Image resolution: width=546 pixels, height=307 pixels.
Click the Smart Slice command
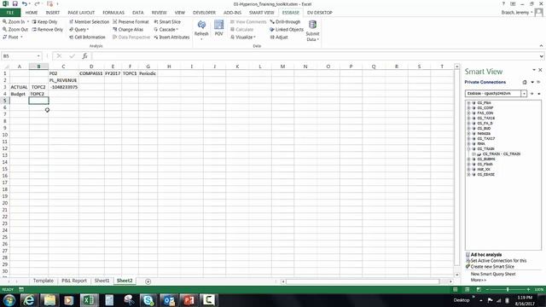[x=167, y=21]
